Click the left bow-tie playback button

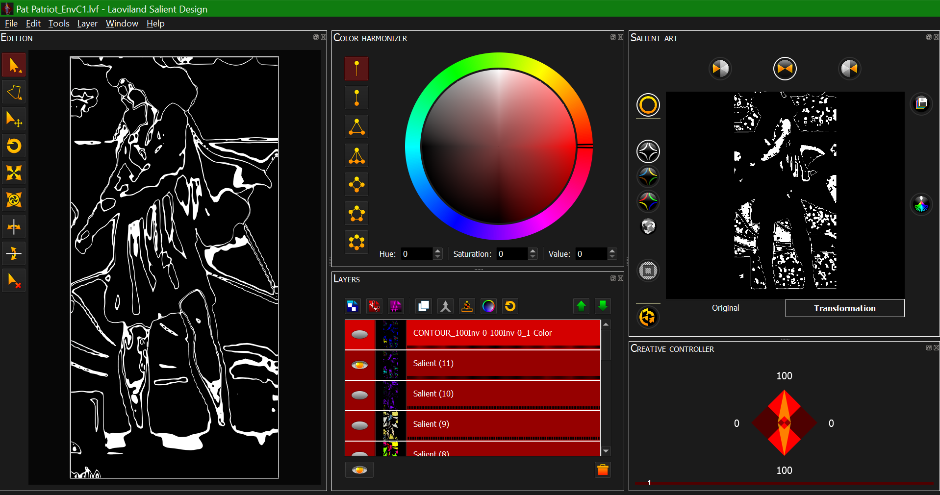[720, 69]
